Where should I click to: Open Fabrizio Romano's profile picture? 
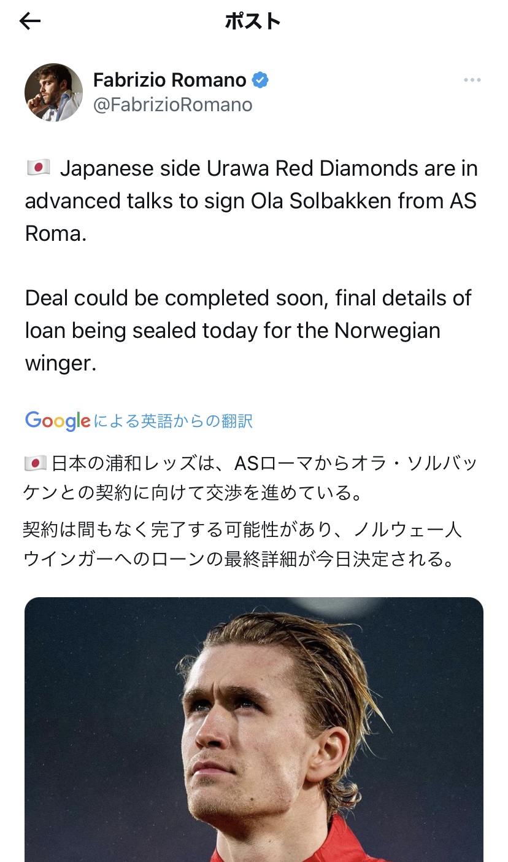(53, 93)
